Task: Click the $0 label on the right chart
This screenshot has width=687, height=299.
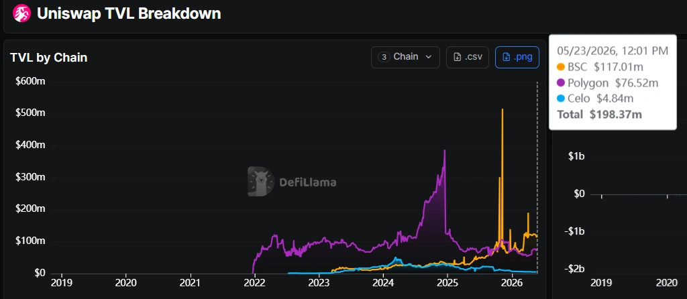Action: coord(579,194)
